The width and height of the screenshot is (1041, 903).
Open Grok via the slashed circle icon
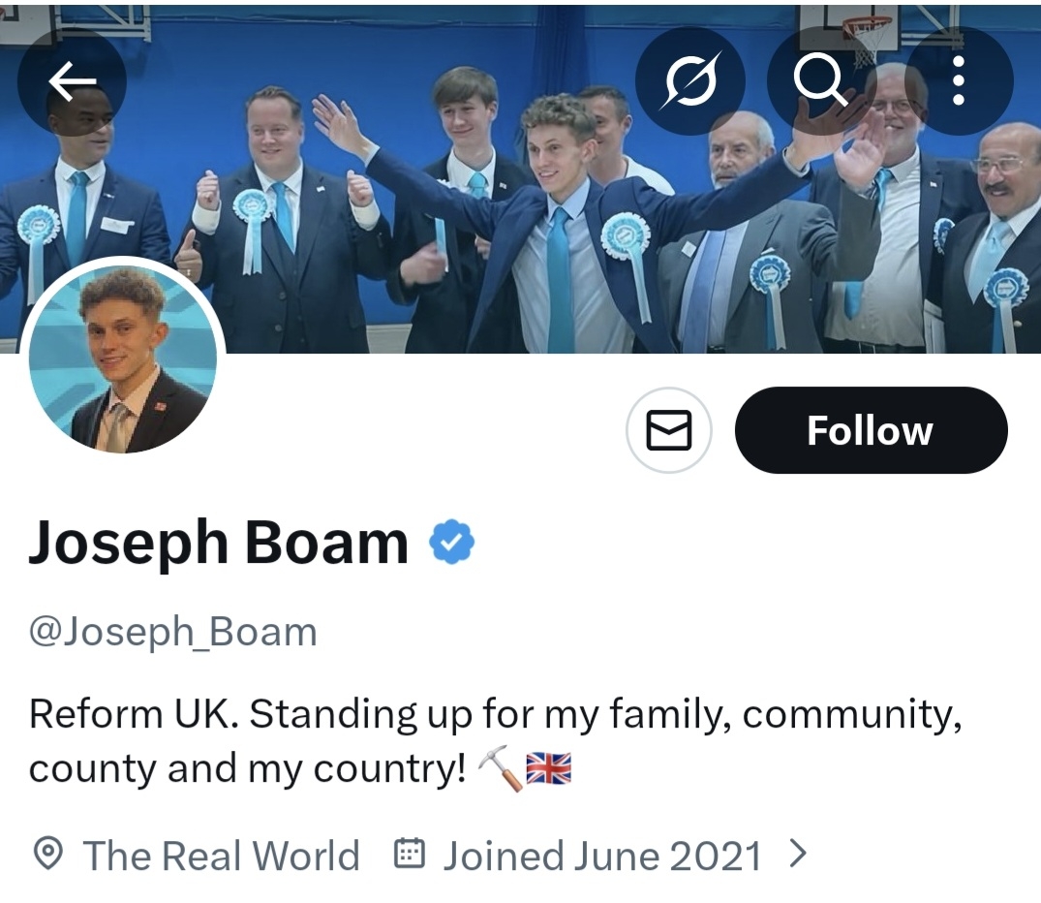pyautogui.click(x=689, y=81)
